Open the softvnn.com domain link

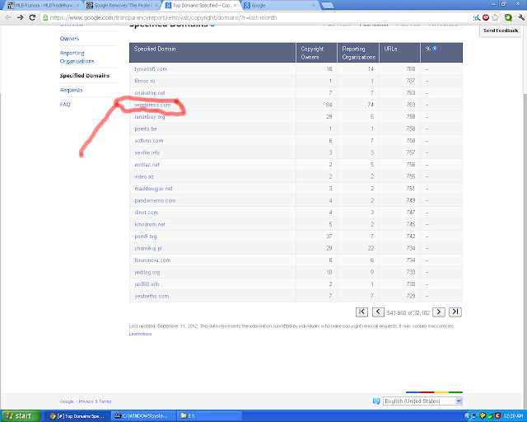point(149,141)
